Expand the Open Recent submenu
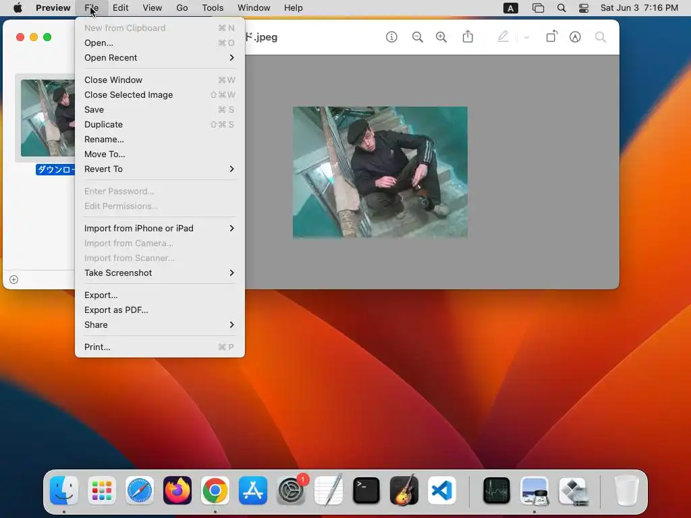 coord(159,58)
